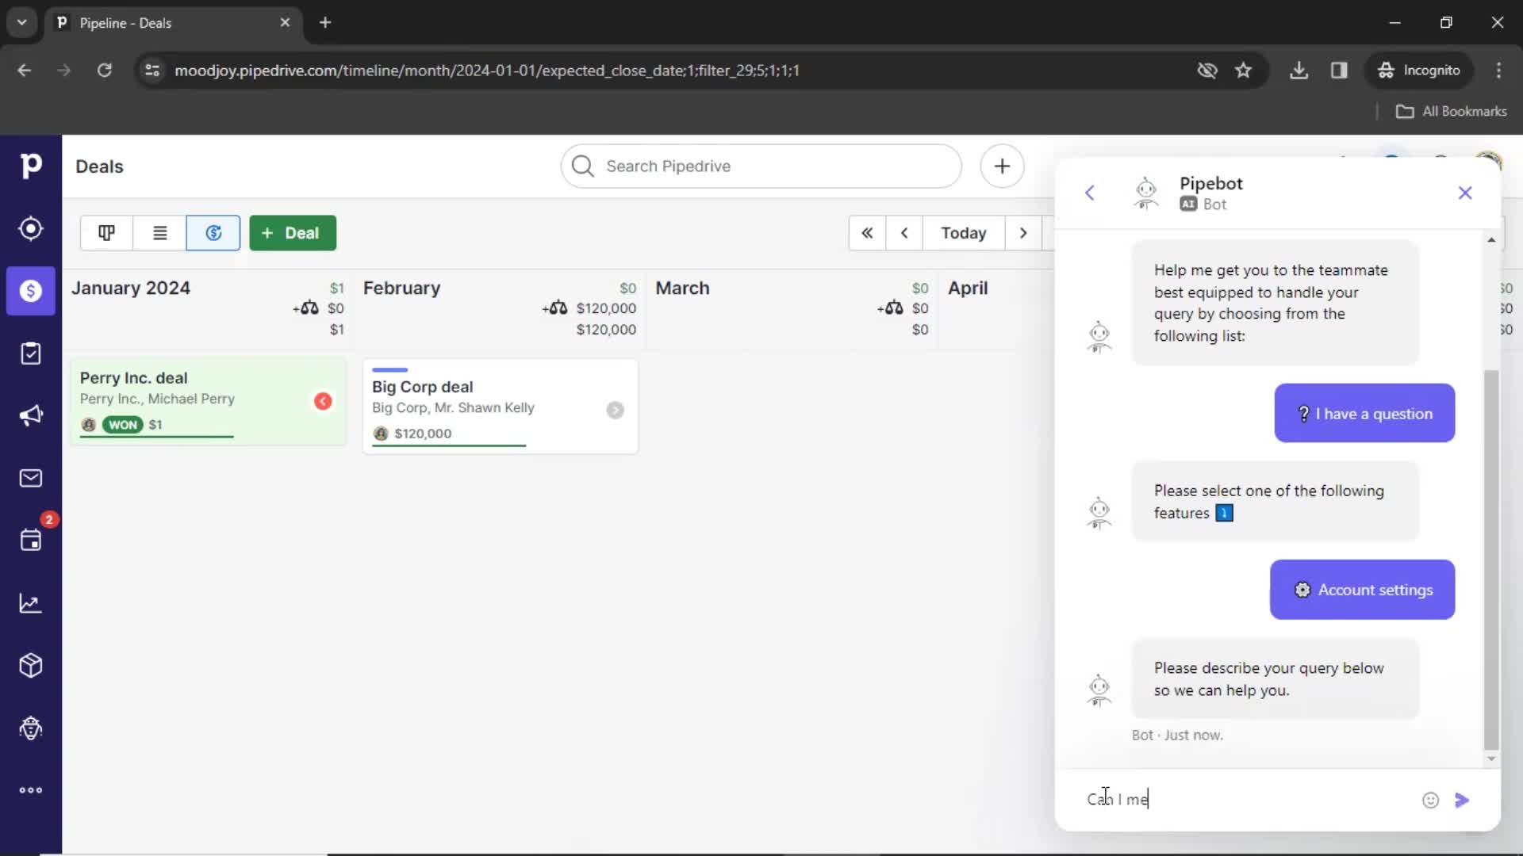Send the chat message
The height and width of the screenshot is (856, 1523).
pos(1462,801)
